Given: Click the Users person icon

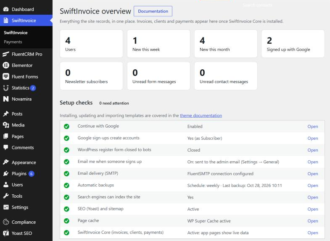Looking at the screenshot, I should click(x=6, y=185).
